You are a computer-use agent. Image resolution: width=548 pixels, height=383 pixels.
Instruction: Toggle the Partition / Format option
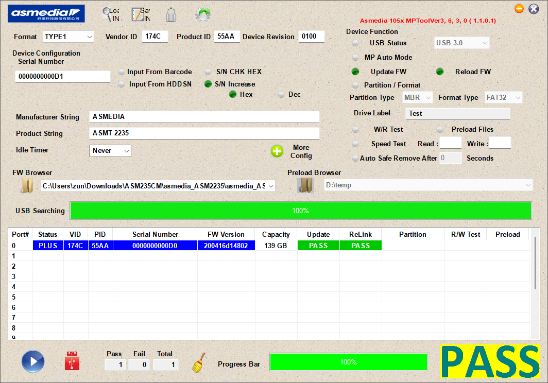(355, 85)
